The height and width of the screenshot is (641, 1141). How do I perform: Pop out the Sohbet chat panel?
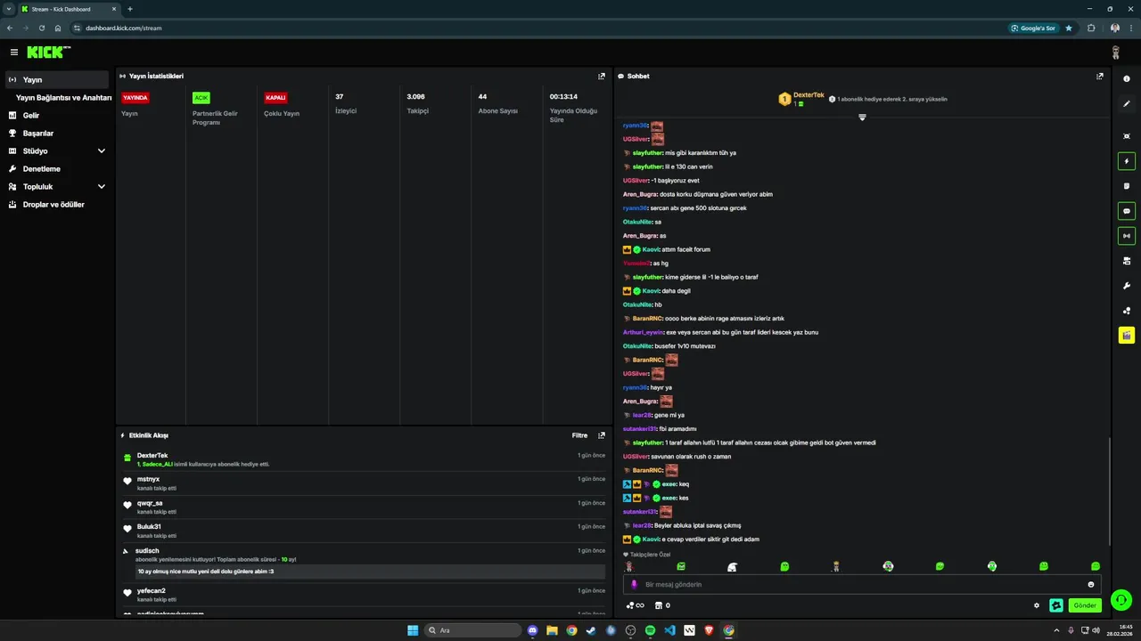point(1100,77)
